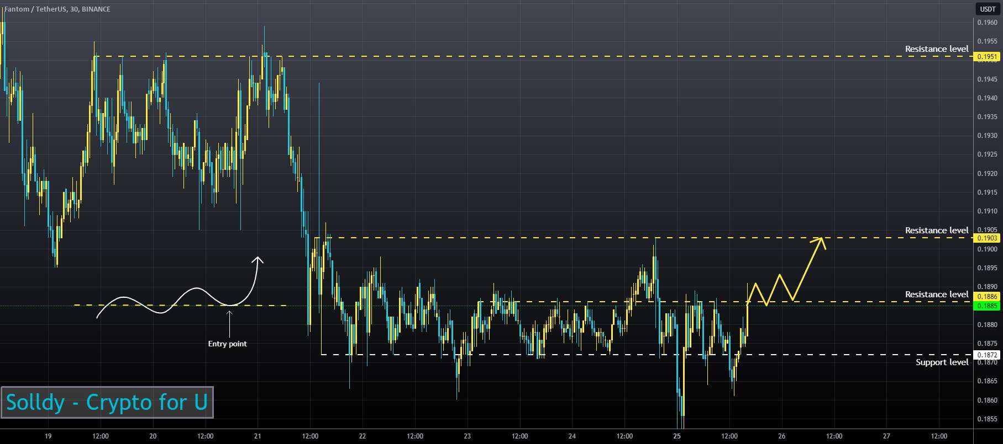Viewport: 1003px width, 444px height.
Task: Click the 0.1930 price axis value
Action: (x=987, y=136)
